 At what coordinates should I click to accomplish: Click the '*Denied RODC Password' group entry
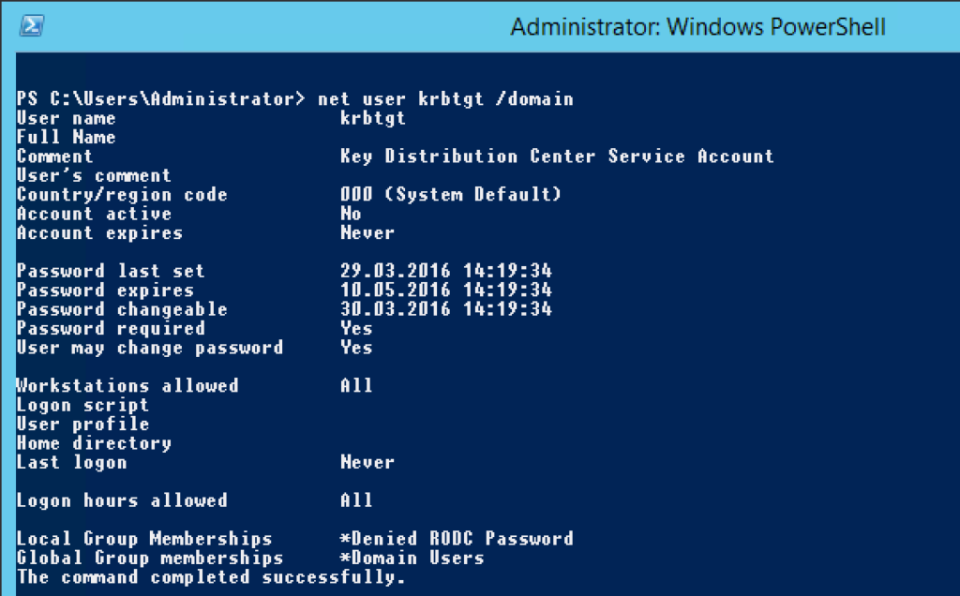coord(457,539)
